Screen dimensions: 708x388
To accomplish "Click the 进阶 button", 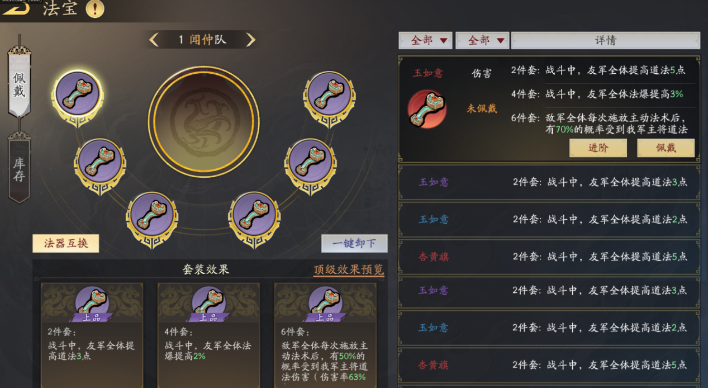I will point(598,148).
